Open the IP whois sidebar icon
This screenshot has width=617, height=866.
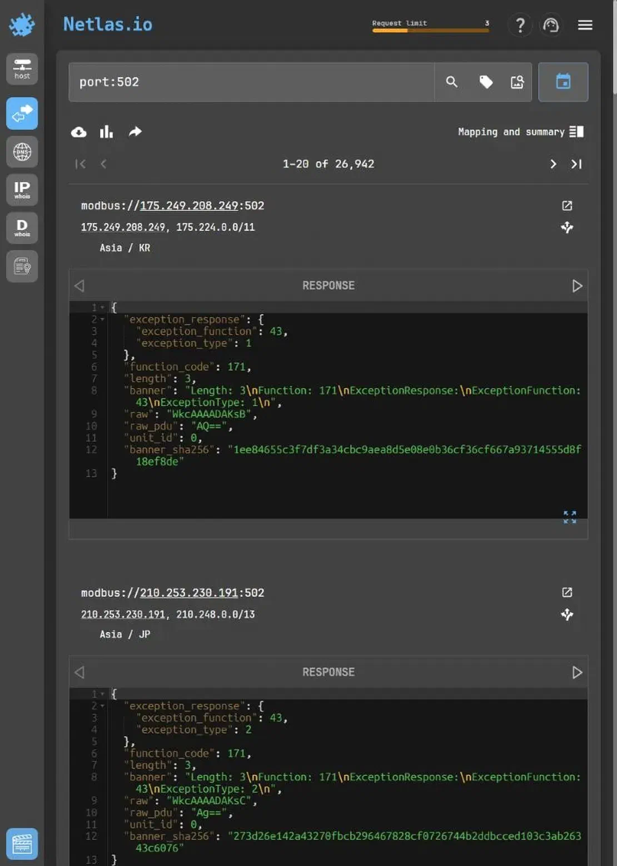coord(22,190)
